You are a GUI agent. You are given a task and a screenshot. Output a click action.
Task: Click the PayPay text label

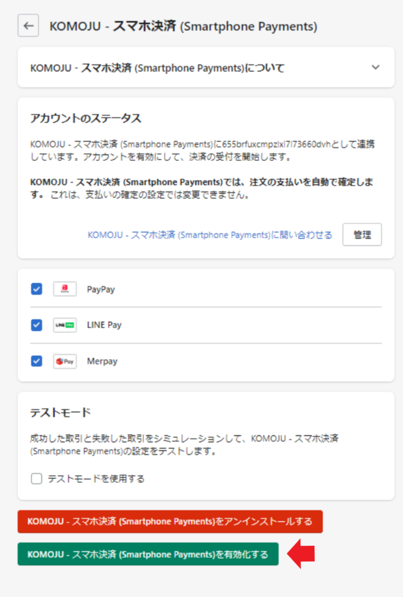(101, 290)
